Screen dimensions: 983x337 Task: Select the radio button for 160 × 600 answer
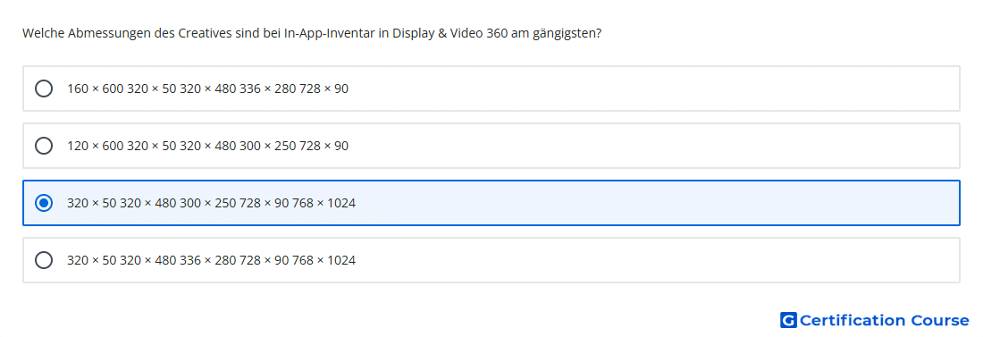coord(44,88)
